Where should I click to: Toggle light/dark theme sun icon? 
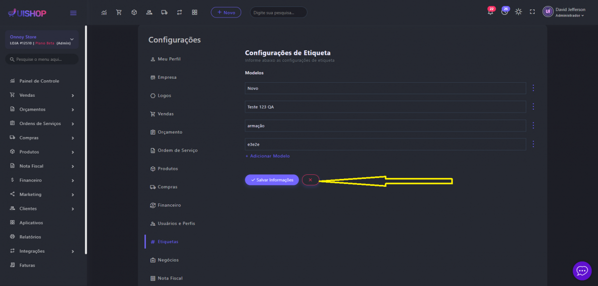[518, 12]
